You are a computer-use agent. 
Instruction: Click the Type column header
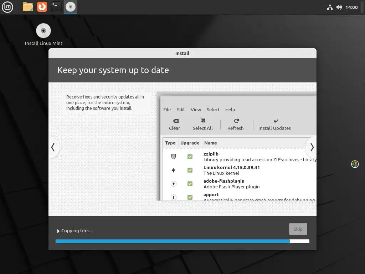pyautogui.click(x=170, y=143)
